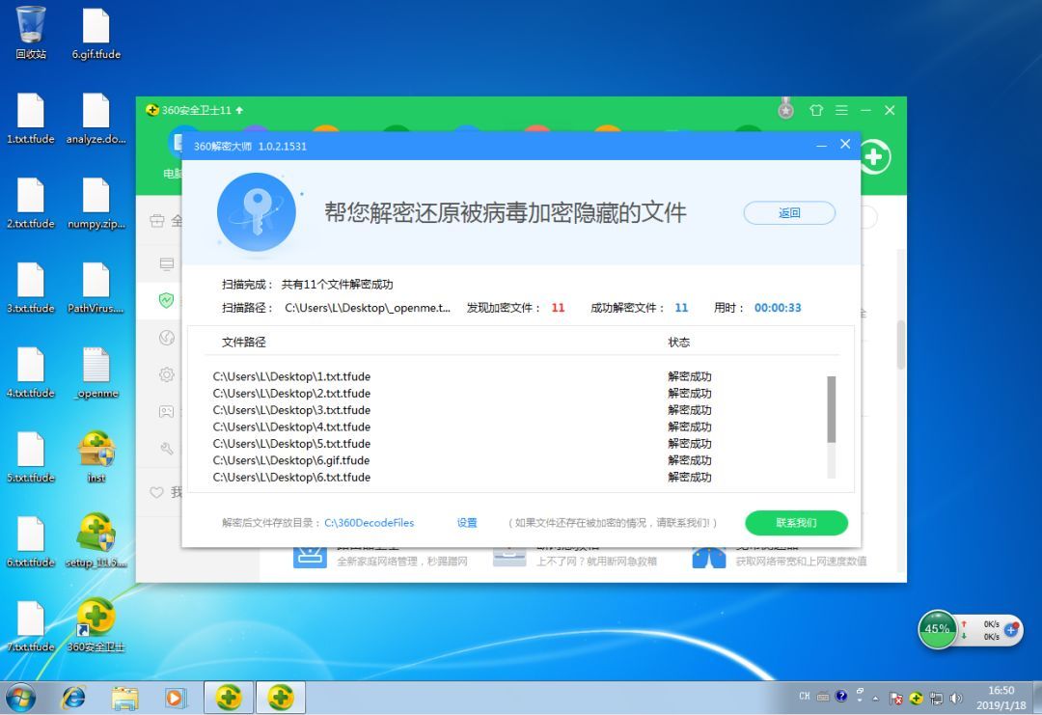
Task: Open the Recycle Bin desktop icon
Action: [x=31, y=33]
